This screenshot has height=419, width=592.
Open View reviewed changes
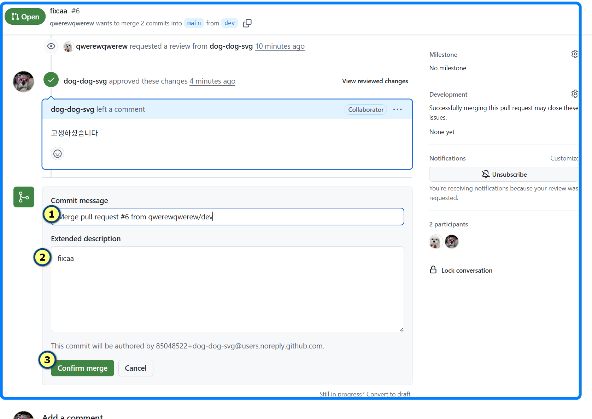click(375, 81)
